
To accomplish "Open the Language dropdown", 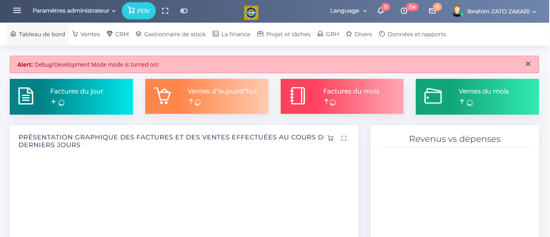I will point(348,11).
